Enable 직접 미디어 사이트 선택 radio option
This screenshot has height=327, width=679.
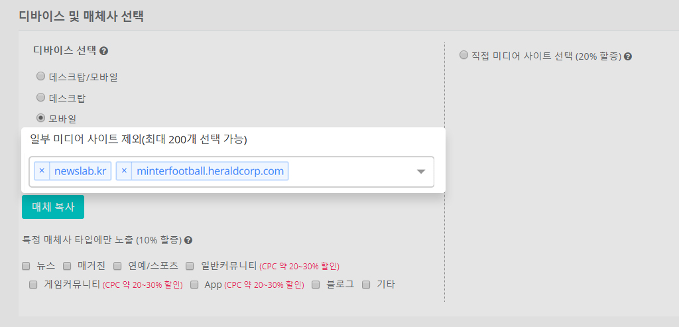[x=463, y=55]
